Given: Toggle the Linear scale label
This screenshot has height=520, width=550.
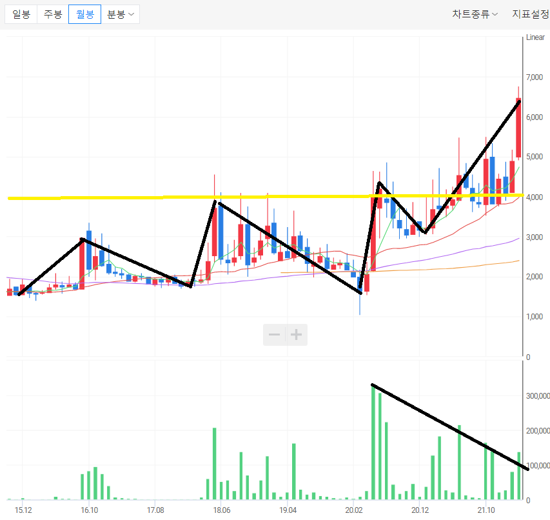Looking at the screenshot, I should pos(535,37).
